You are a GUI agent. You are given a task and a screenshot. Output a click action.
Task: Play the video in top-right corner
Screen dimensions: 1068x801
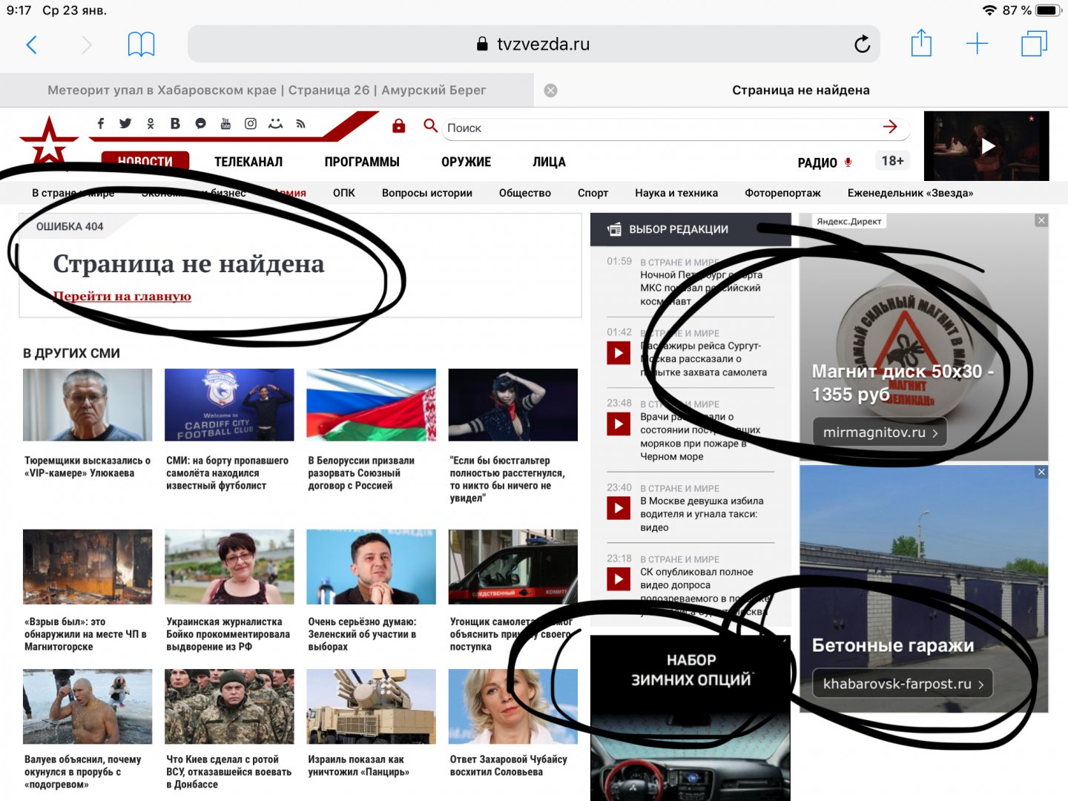tap(987, 146)
